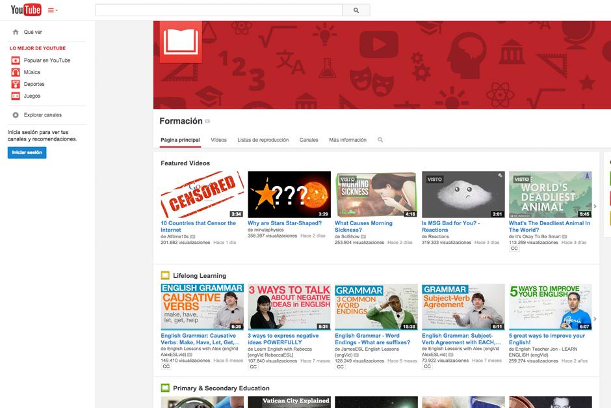Screen dimensions: 611x408
Task: Advance the Lifelong Learning row via right arrow
Action: pos(594,318)
